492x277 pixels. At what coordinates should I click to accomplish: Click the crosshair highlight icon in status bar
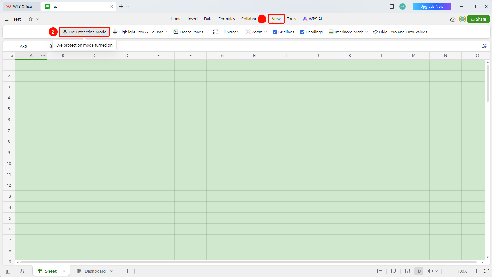(x=430, y=271)
